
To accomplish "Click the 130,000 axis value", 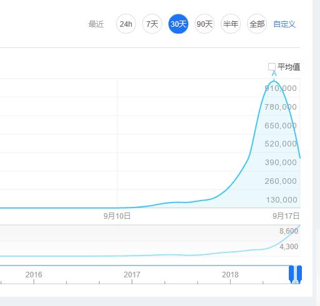I will click(x=281, y=199).
